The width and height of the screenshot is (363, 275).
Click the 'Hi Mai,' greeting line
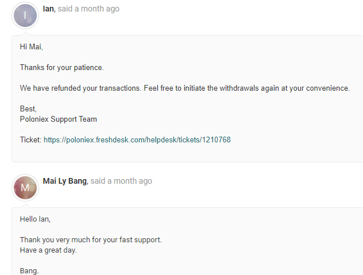coord(32,47)
